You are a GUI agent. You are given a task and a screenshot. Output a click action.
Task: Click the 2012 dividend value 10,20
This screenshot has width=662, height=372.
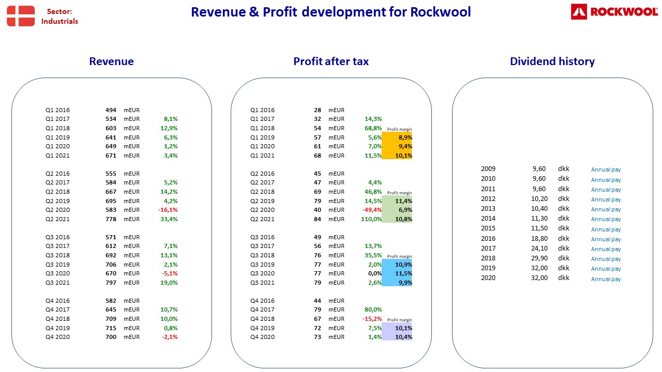(x=539, y=199)
